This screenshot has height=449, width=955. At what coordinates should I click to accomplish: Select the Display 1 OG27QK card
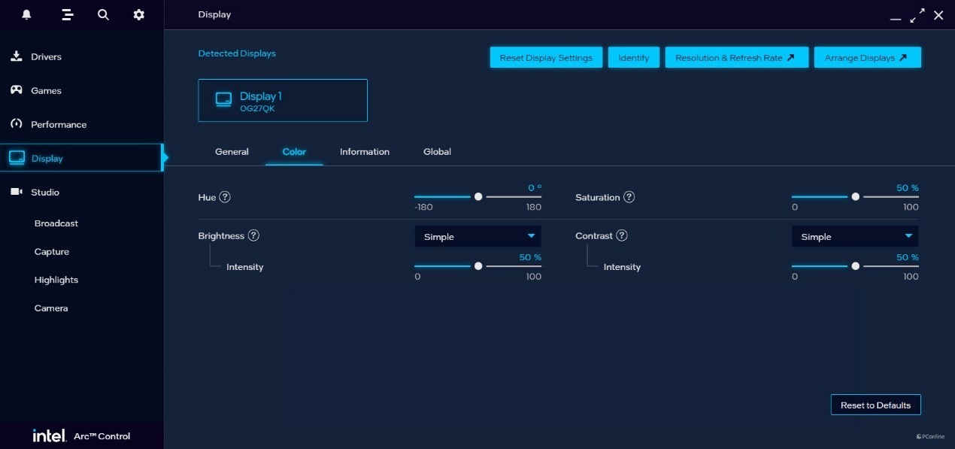point(283,101)
